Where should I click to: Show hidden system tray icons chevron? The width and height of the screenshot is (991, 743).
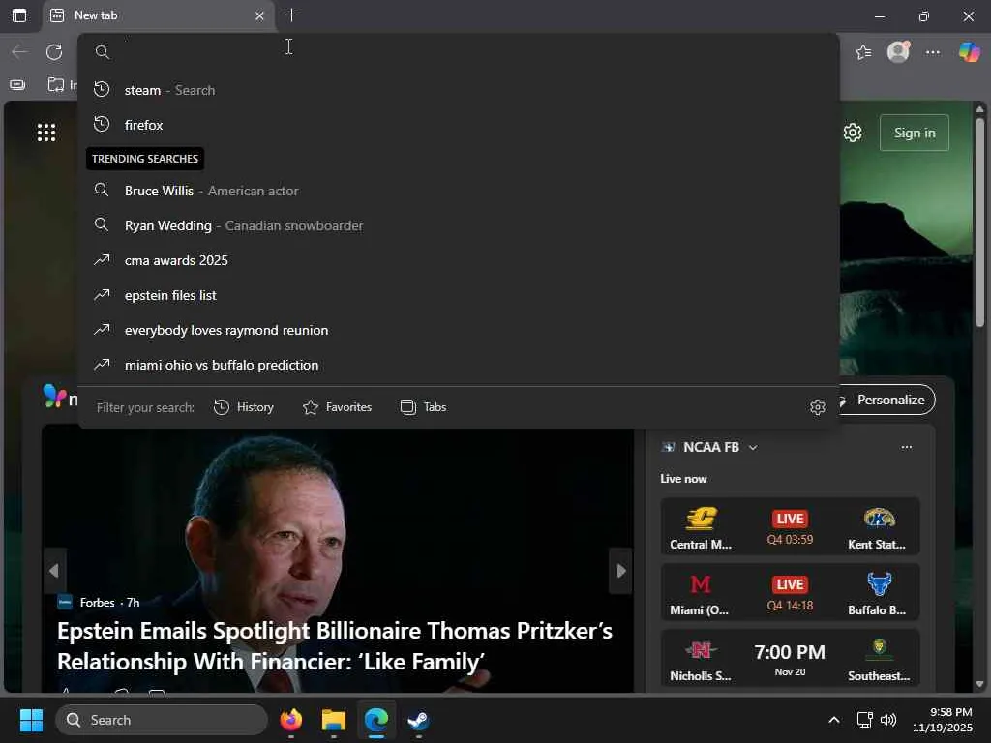pyautogui.click(x=834, y=720)
